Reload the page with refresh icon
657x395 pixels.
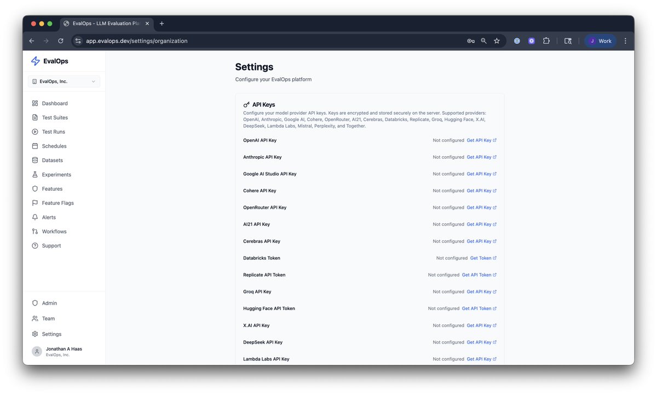(61, 41)
